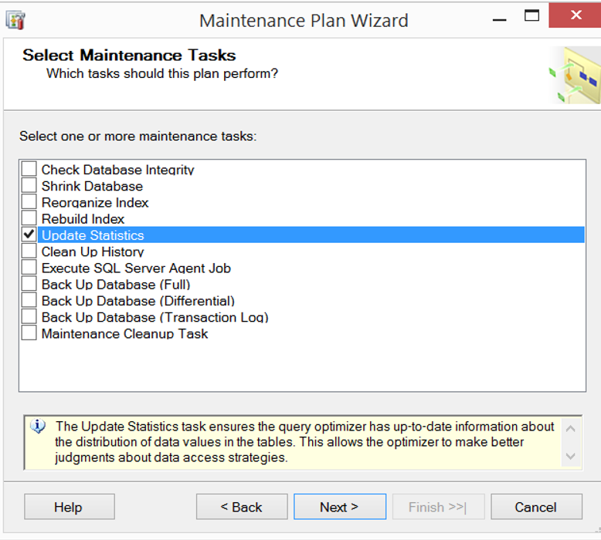The image size is (601, 540).
Task: Maximize the Maintenance Plan Wizard window
Action: point(531,15)
